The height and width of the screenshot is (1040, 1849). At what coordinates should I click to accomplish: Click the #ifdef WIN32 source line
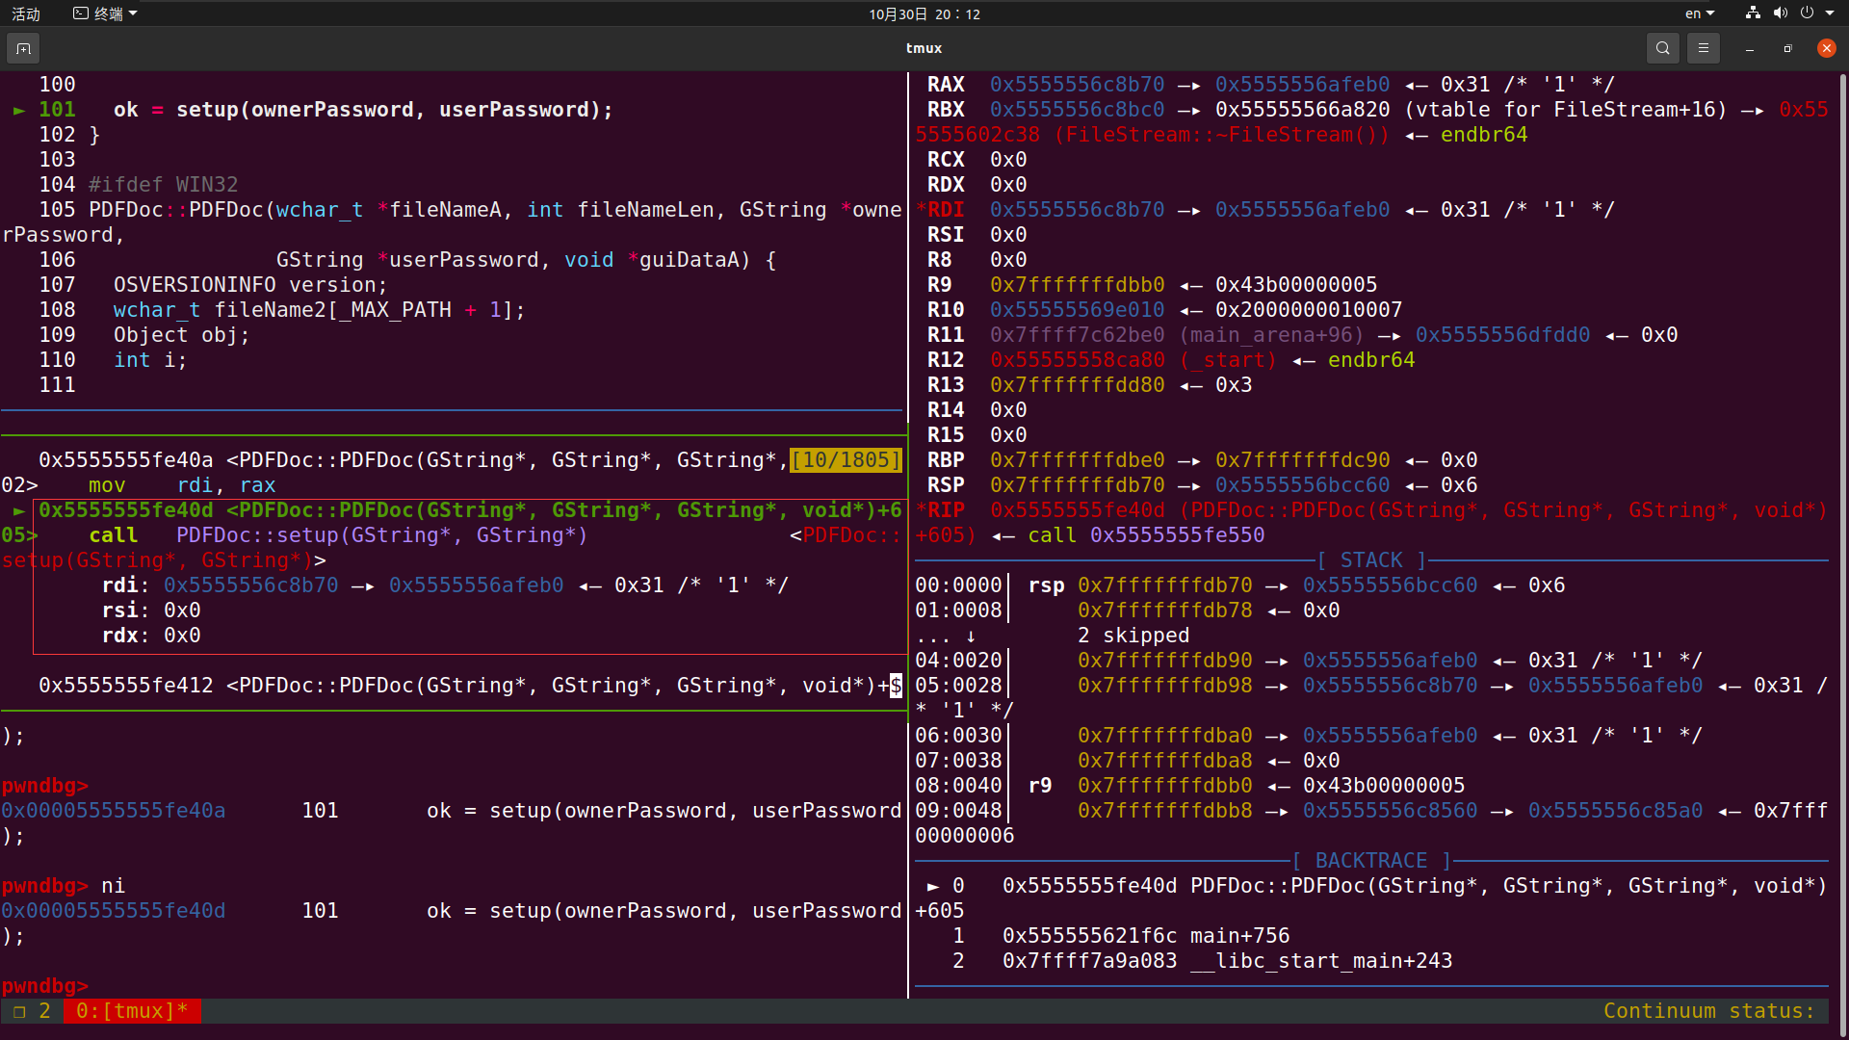pos(164,185)
